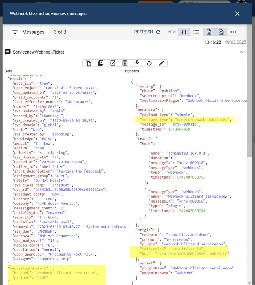This screenshot has height=285, width=255.
Task: Click the "comments" System Administrator line
Action: 70,226
